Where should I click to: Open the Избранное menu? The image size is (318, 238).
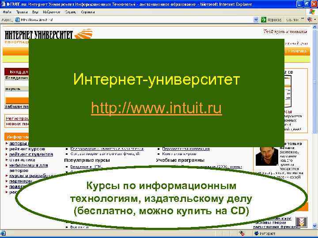click(x=52, y=12)
